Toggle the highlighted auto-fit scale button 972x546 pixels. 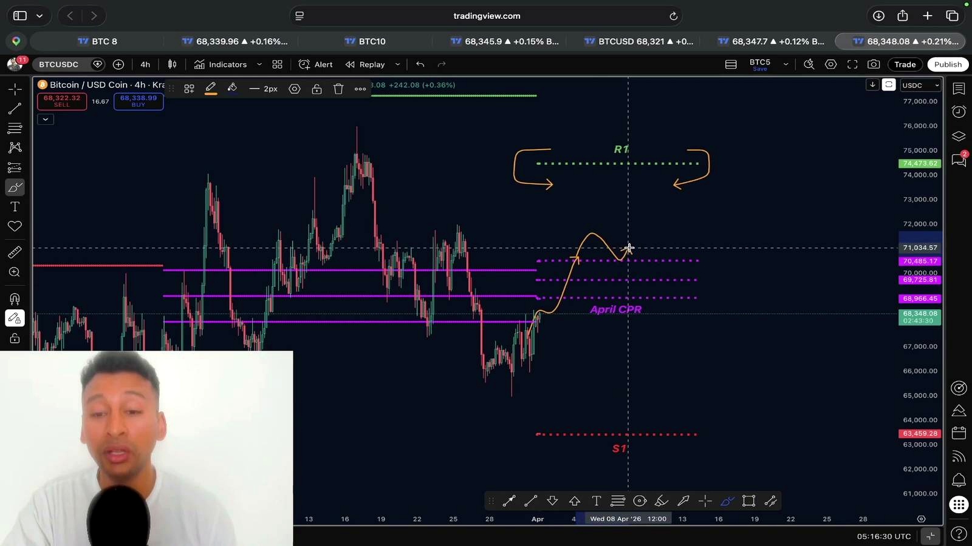click(889, 85)
